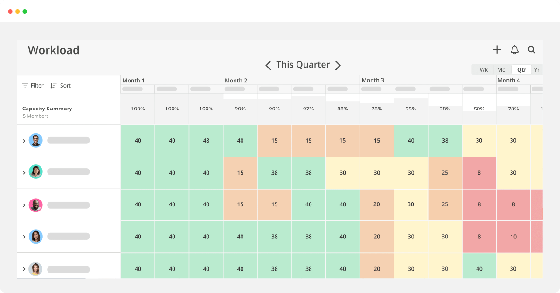
Task: Enable the Yr timeframe view
Action: [537, 69]
